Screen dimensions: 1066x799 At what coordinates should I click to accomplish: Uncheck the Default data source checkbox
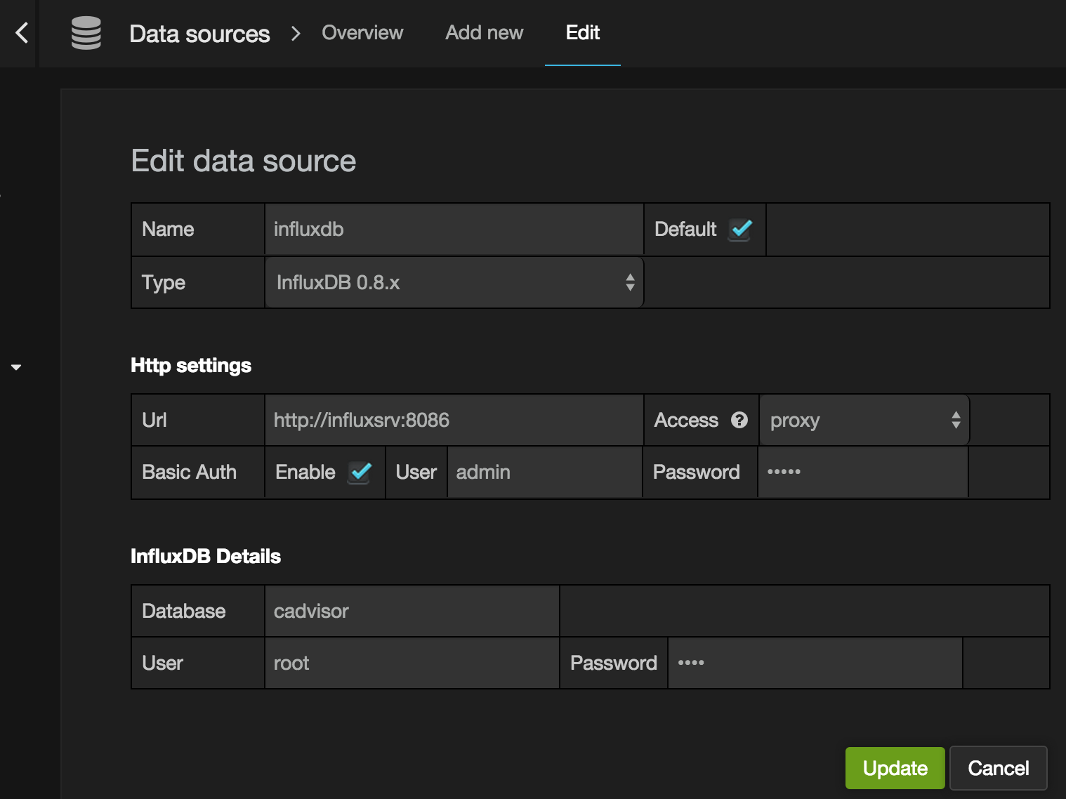pyautogui.click(x=739, y=229)
